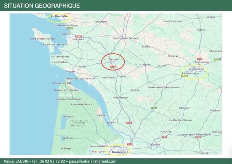Click the Matha town label
The width and height of the screenshot is (232, 164).
(146, 47)
